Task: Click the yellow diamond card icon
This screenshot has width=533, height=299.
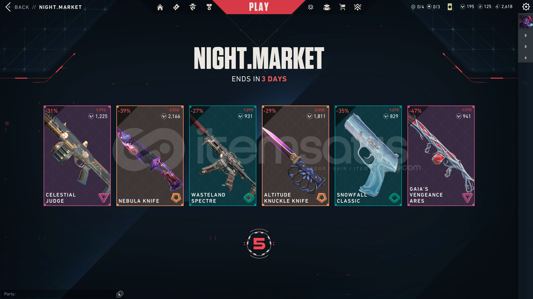Action: point(450,7)
